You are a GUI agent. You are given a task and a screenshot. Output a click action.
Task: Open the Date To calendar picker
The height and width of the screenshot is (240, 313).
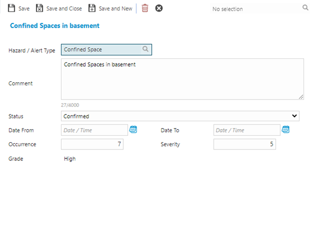point(285,130)
